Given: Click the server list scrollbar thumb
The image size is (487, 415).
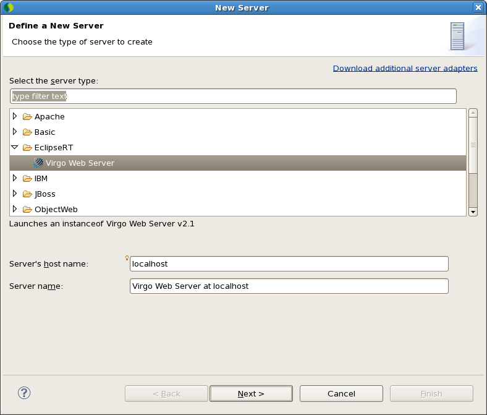Looking at the screenshot, I should [x=473, y=145].
